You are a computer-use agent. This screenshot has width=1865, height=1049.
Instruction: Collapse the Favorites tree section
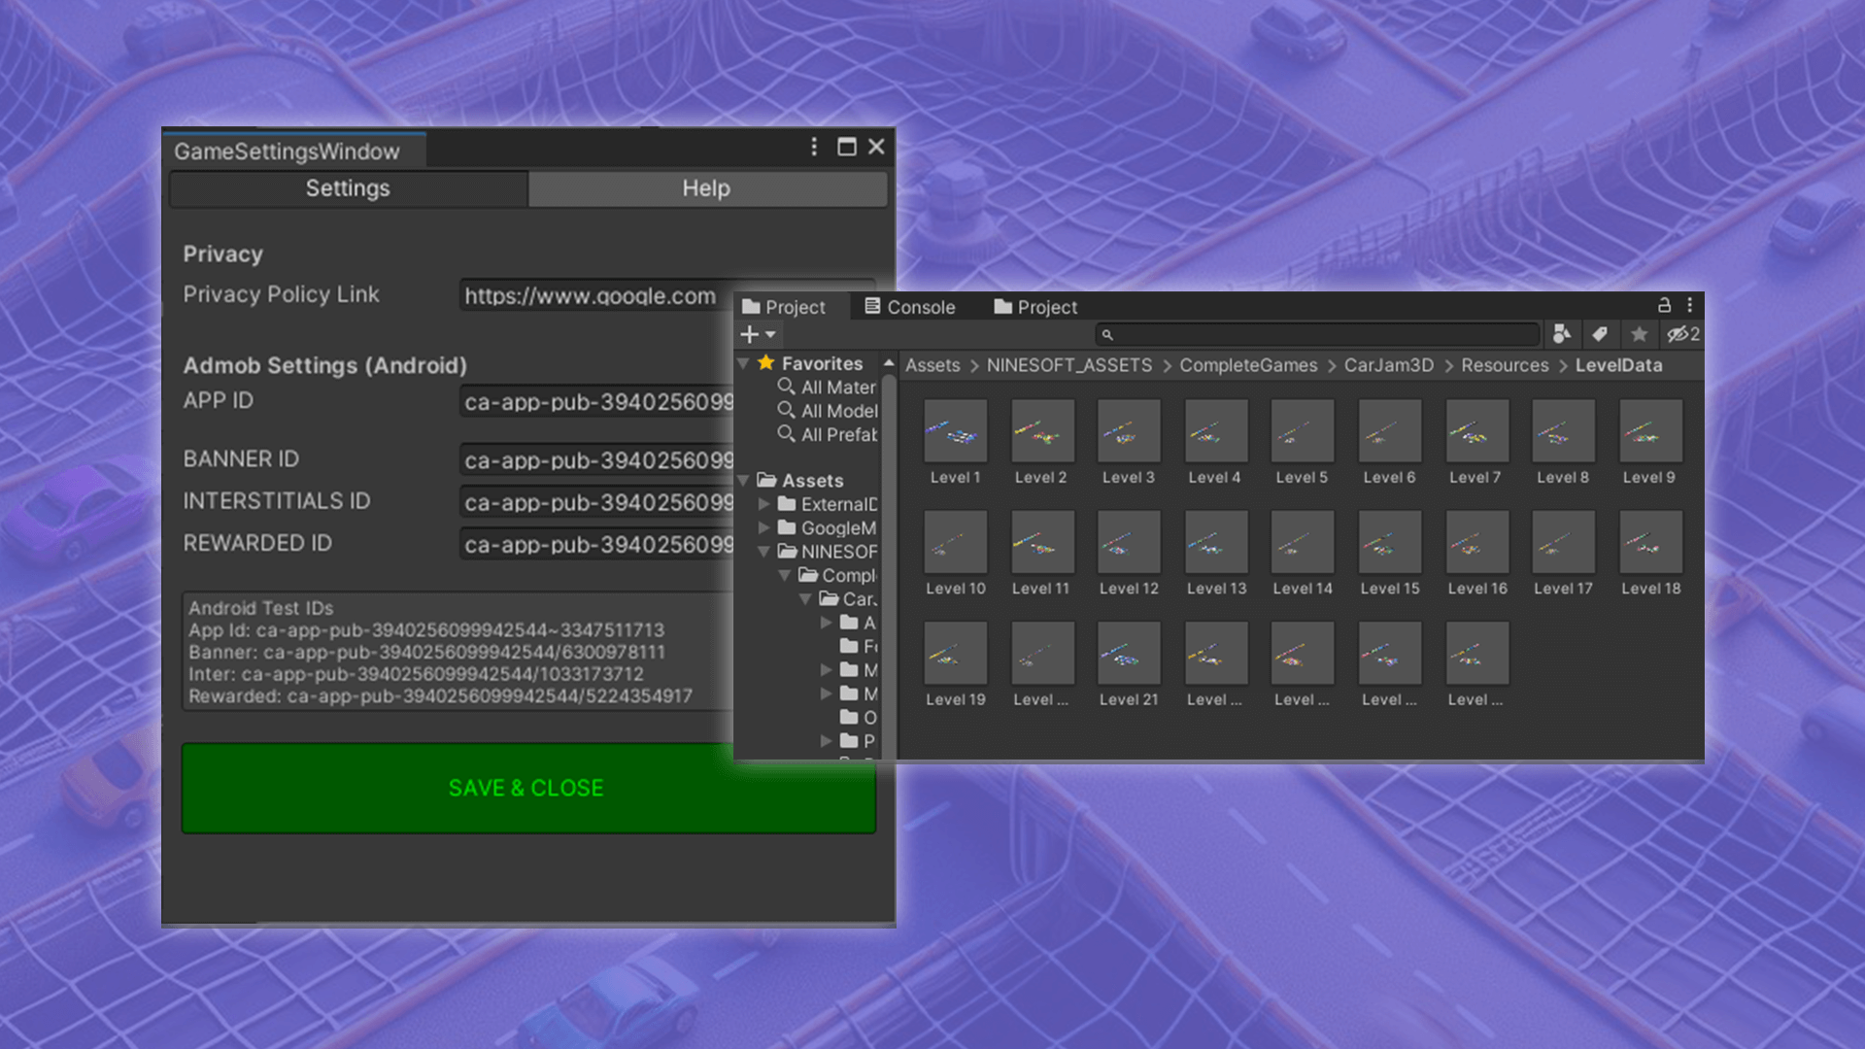pos(744,363)
